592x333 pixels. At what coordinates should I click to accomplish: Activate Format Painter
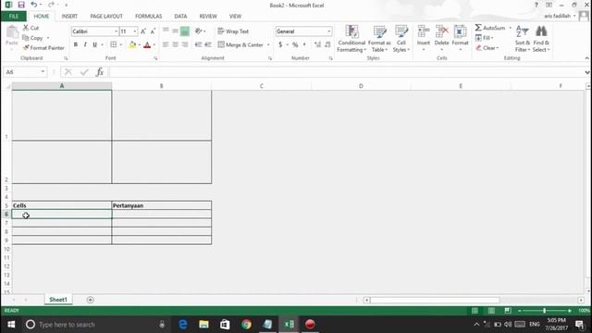click(x=43, y=48)
